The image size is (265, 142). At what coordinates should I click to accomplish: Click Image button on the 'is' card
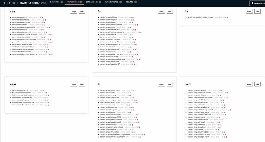pos(249,11)
